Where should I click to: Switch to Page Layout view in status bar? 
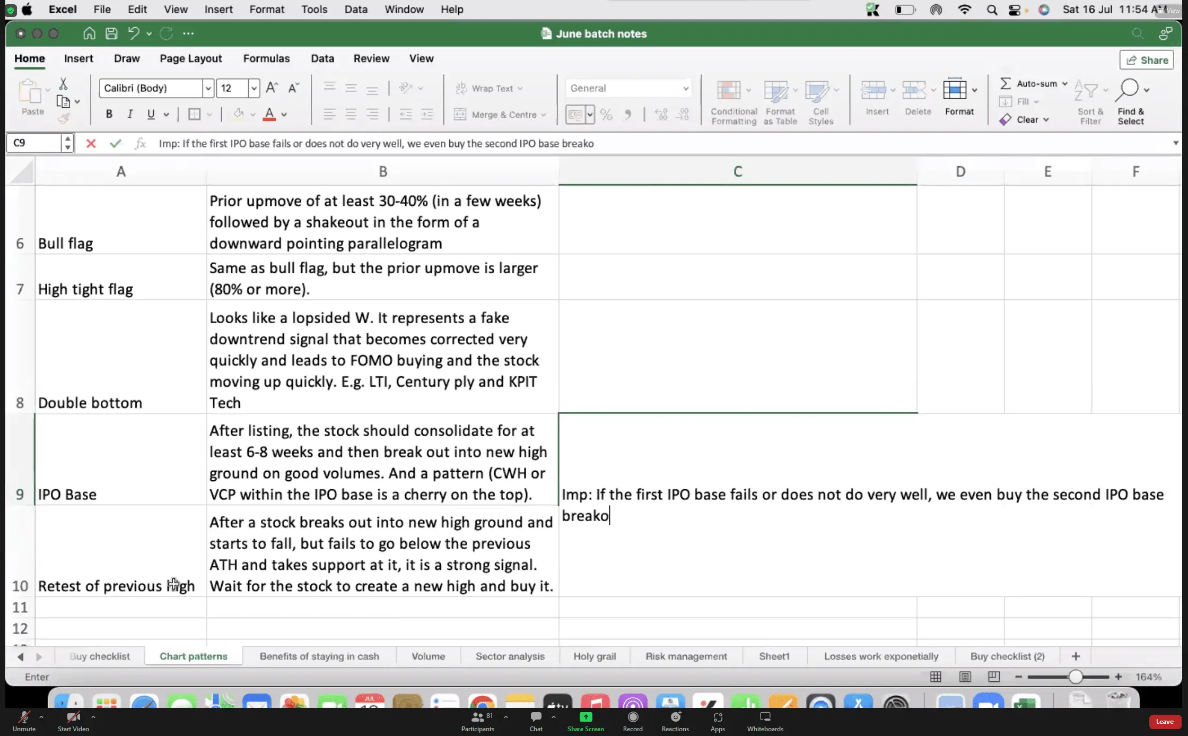(965, 677)
